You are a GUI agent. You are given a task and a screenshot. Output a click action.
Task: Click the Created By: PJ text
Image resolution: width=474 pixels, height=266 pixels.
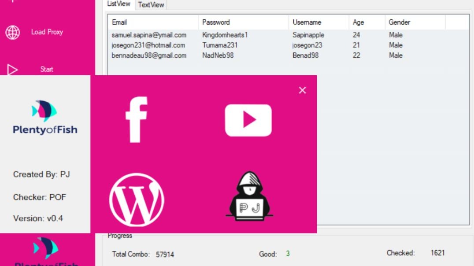pyautogui.click(x=41, y=174)
